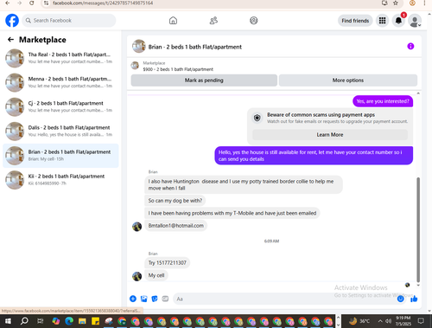Viewport: 432px width, 328px height.
Task: Open Kii conversation
Action: tap(60, 180)
